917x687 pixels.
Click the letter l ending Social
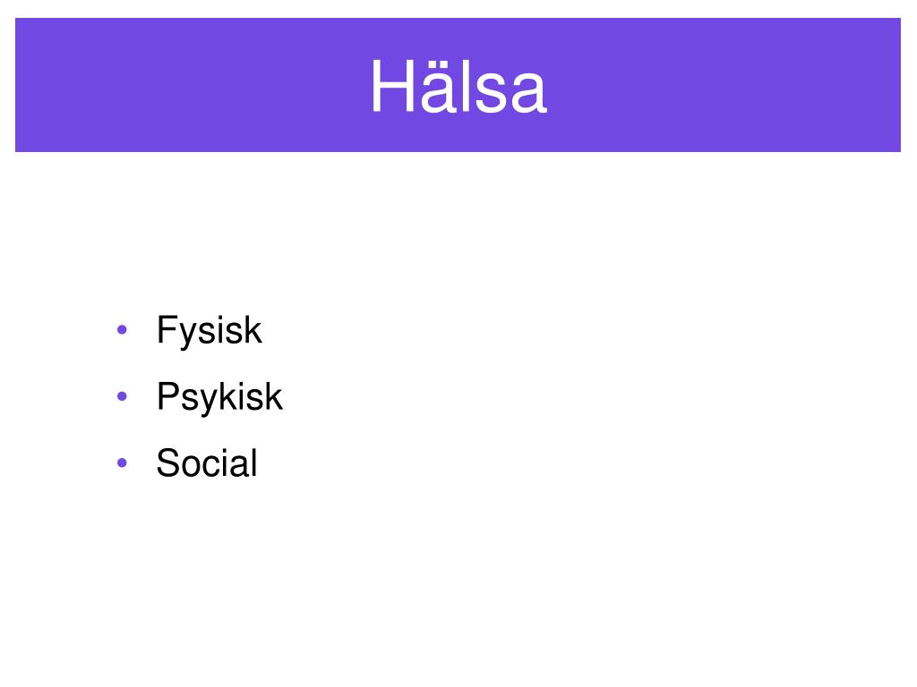[253, 462]
